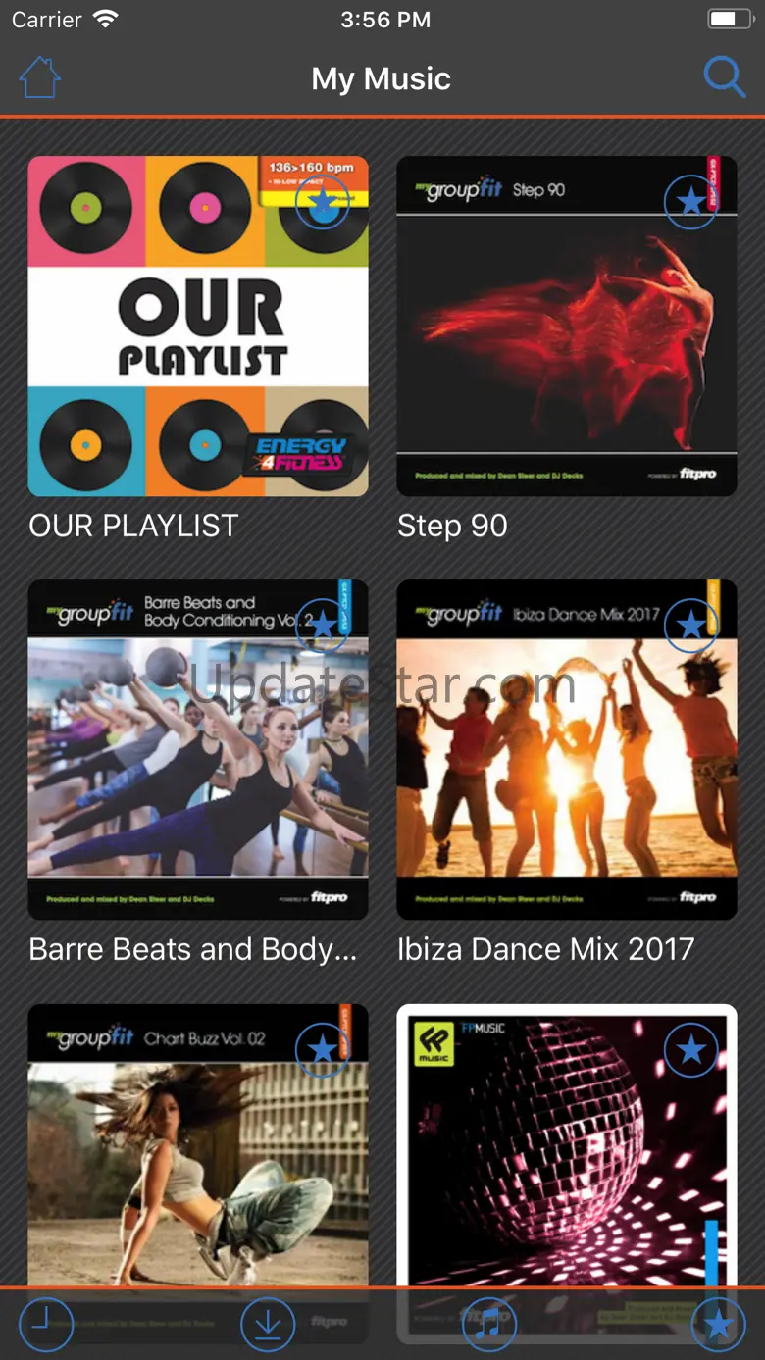Open search with the magnifier icon
765x1360 pixels.
coord(725,76)
